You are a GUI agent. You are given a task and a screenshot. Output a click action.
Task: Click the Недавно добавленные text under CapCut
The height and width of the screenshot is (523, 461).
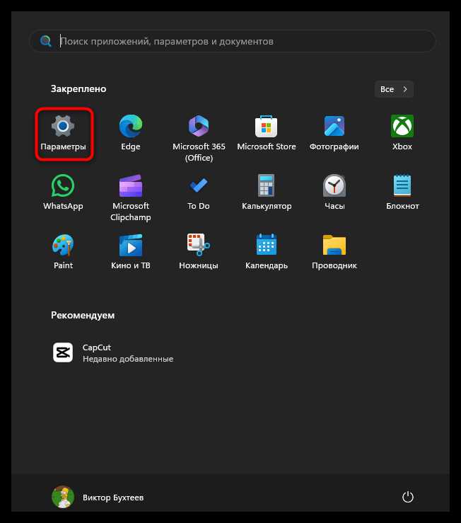(128, 359)
